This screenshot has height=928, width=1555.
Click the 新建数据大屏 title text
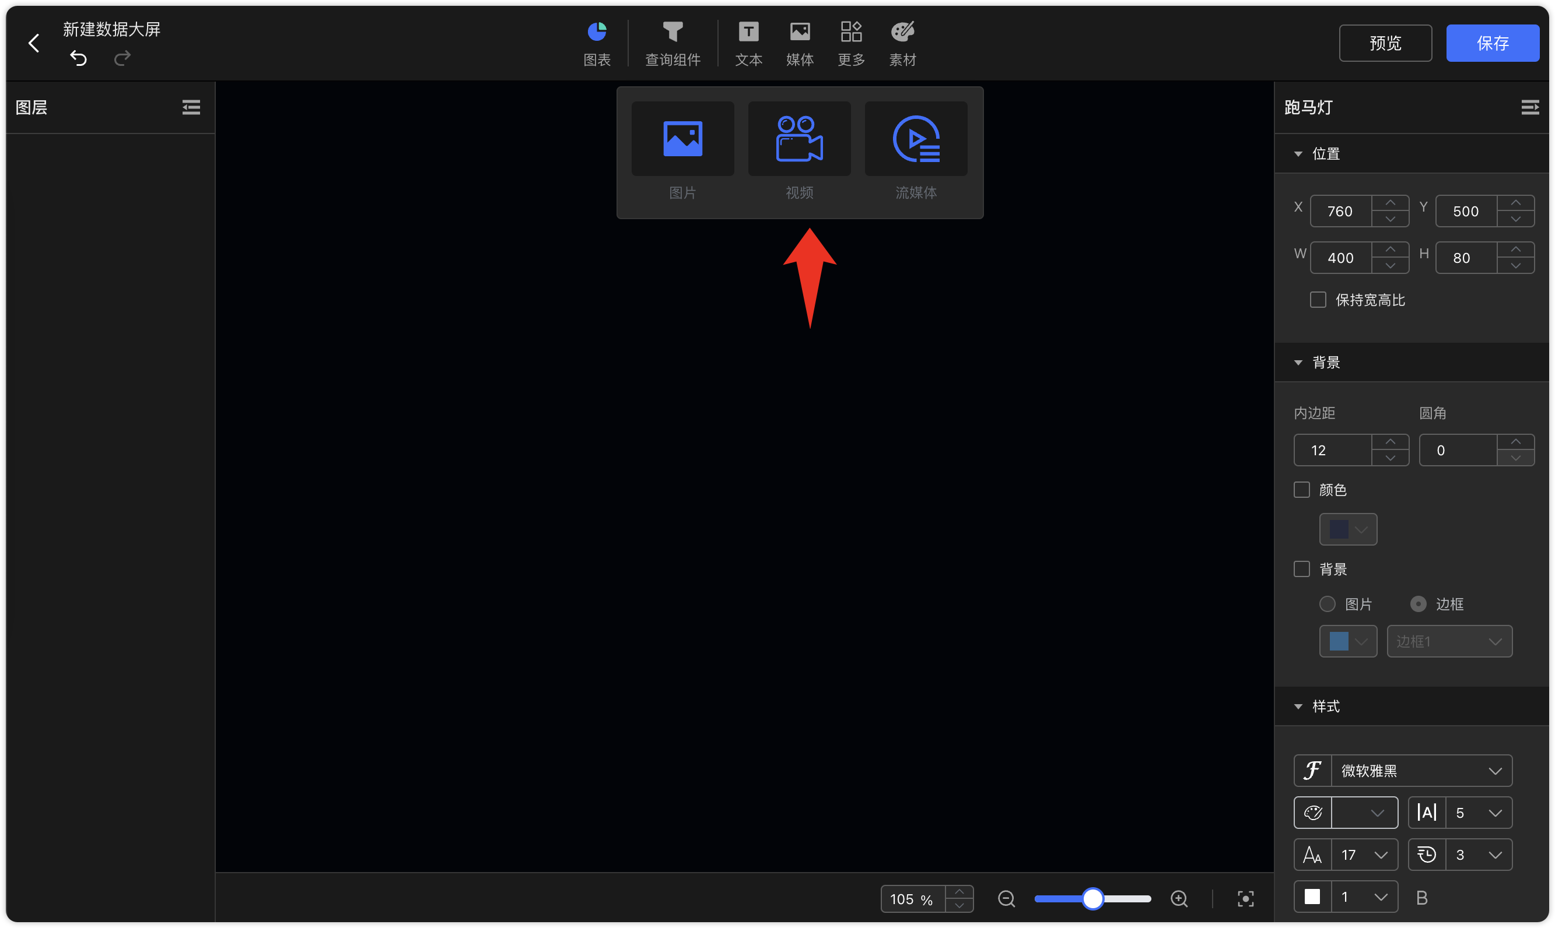click(x=111, y=29)
